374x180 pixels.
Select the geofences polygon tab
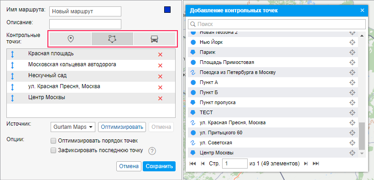point(112,39)
